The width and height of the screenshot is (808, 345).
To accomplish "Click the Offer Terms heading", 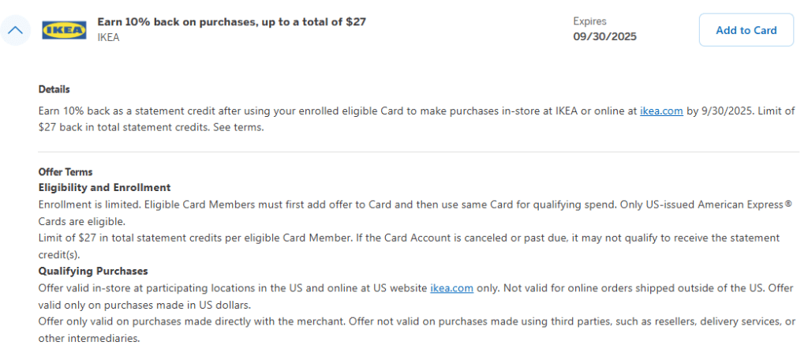I will tap(65, 171).
